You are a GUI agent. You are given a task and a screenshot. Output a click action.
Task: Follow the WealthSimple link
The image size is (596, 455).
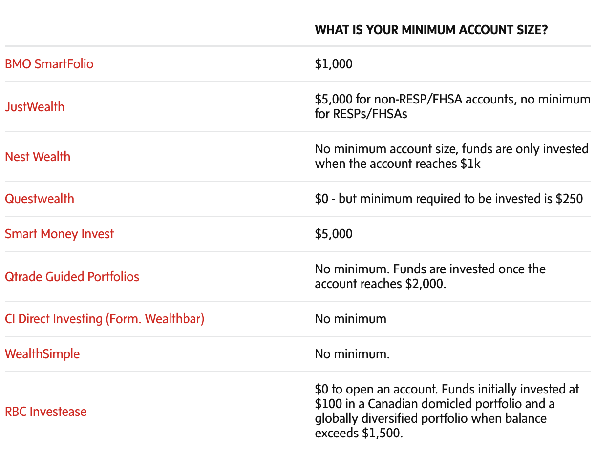[x=42, y=354]
